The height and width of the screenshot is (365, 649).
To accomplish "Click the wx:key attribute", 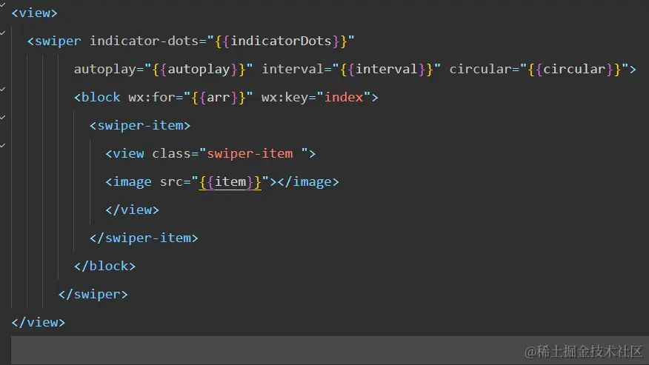I will pyautogui.click(x=285, y=97).
